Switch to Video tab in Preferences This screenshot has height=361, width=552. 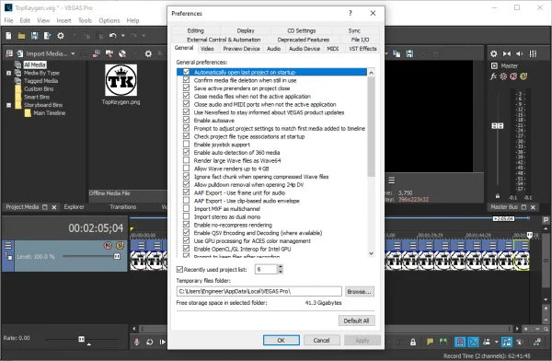[207, 49]
